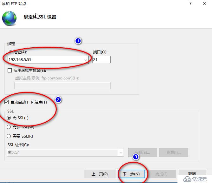Select the Allow SSL radio option
The height and width of the screenshot is (183, 212).
9,127
